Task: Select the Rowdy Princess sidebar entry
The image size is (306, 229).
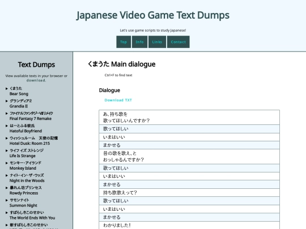Action: (x=25, y=191)
